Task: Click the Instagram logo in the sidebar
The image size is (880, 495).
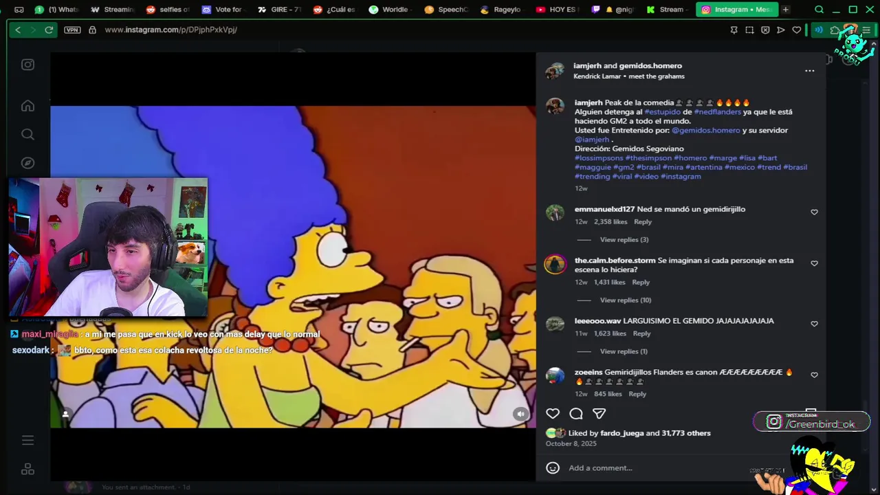Action: [x=27, y=65]
